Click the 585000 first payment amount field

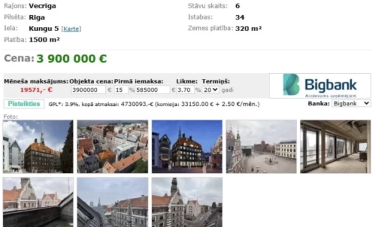[x=152, y=90]
